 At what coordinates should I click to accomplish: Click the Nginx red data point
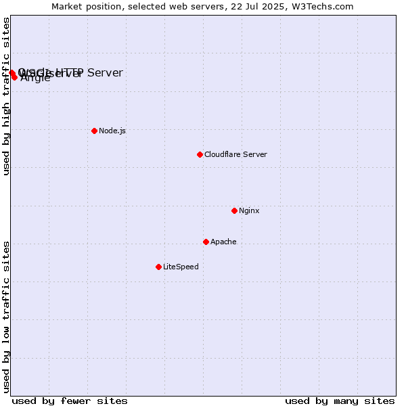234,210
